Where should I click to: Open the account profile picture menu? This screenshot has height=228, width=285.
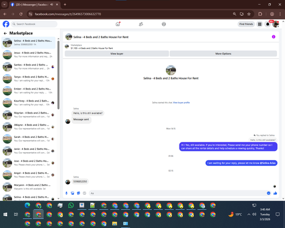275,24
